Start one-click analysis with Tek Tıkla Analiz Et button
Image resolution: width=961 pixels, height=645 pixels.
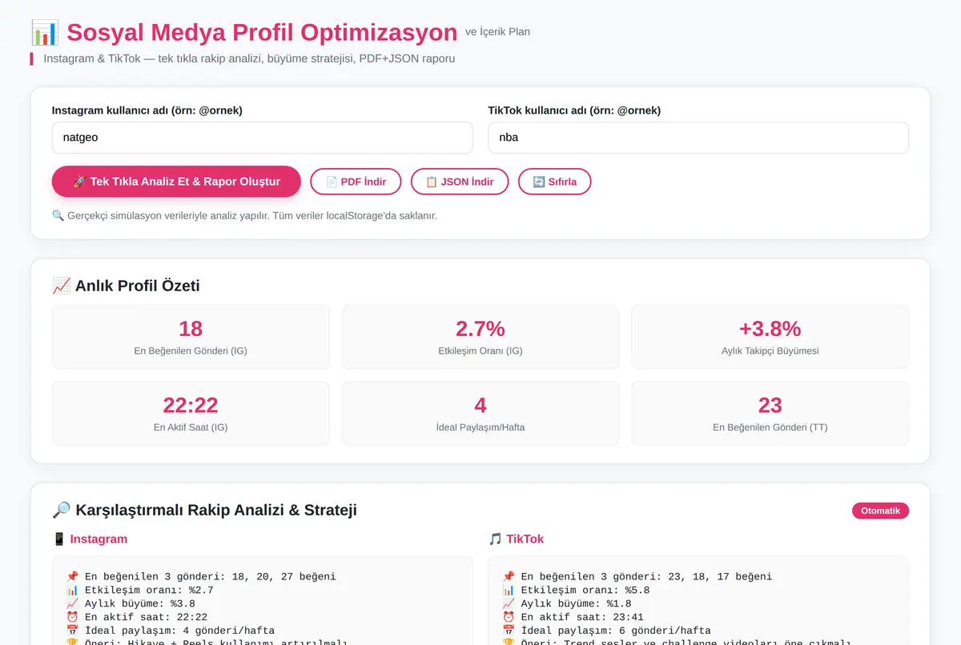(x=176, y=182)
